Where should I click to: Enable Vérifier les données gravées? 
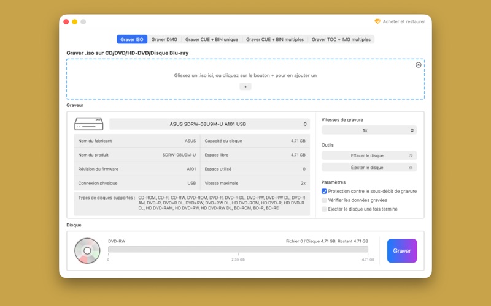[324, 200]
